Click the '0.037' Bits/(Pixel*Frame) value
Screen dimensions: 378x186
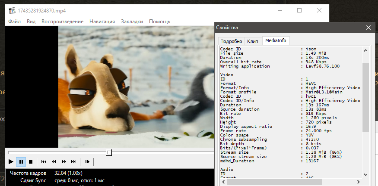312,148
